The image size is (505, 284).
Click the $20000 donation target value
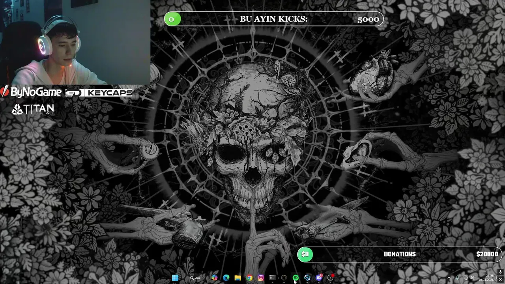[x=487, y=254]
